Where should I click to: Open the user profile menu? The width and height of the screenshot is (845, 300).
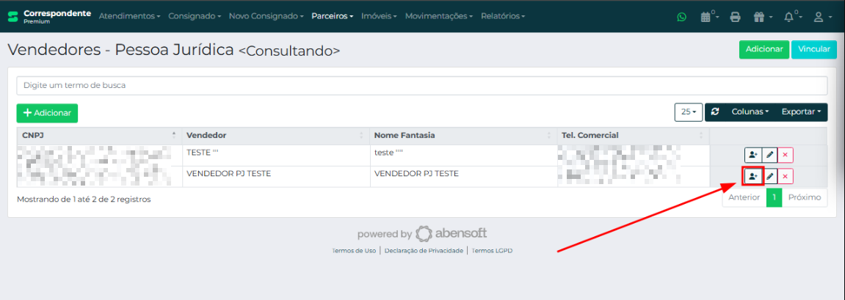pos(822,17)
